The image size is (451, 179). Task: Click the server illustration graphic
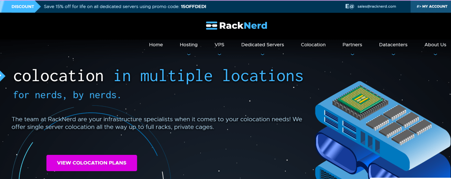(383, 130)
